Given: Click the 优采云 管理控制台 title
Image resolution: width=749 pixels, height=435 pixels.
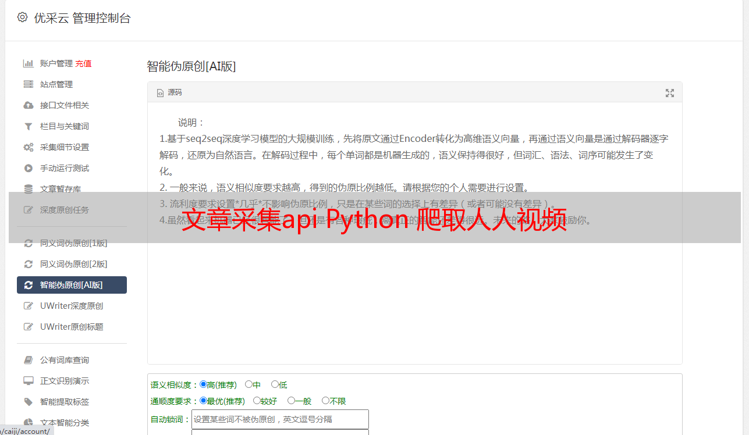Looking at the screenshot, I should click(x=82, y=18).
